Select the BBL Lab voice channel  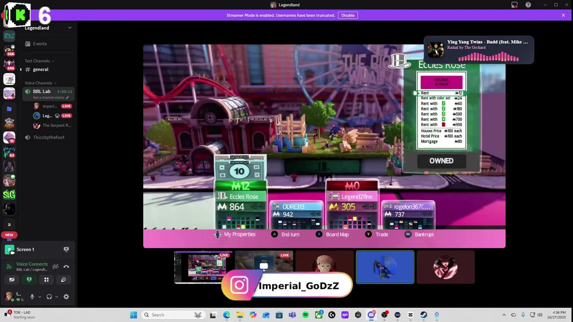coord(48,94)
